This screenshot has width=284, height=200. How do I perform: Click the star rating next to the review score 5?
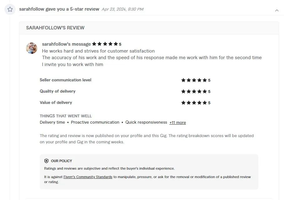(106, 44)
